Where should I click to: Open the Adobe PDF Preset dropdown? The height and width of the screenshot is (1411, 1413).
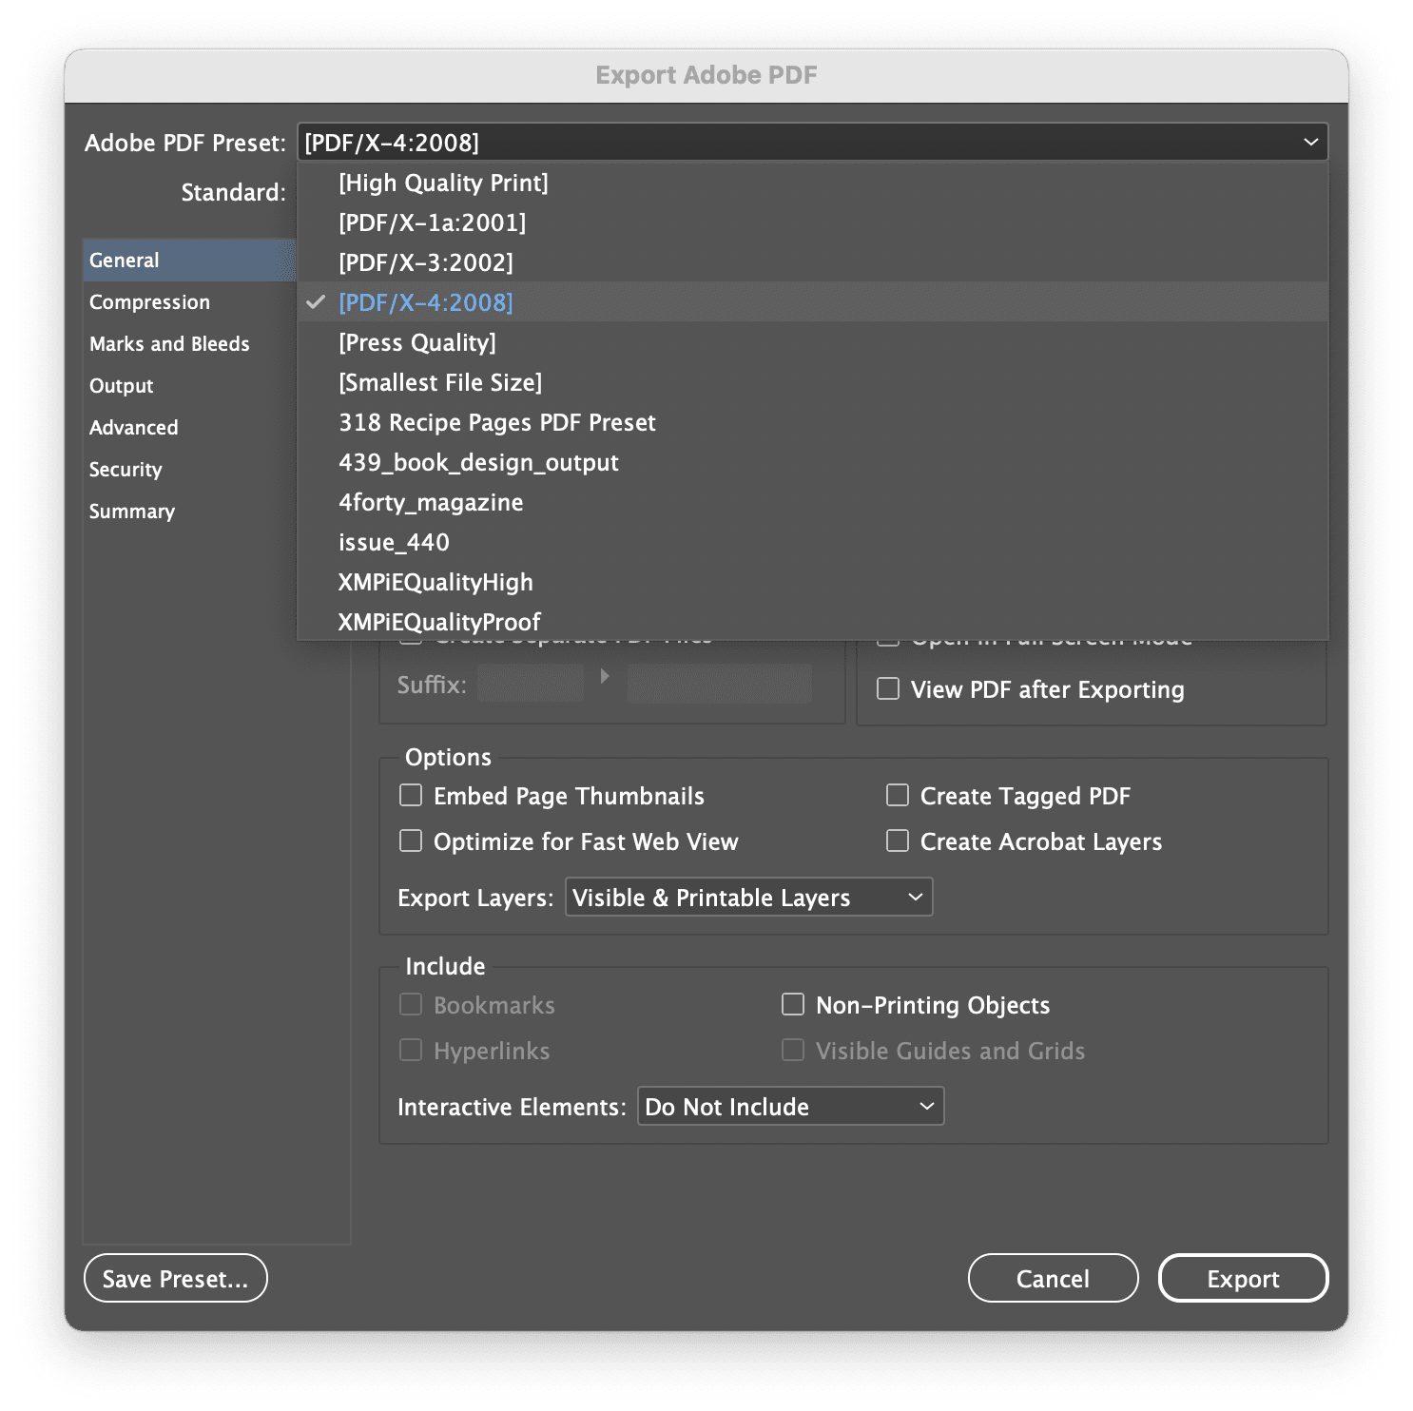pos(812,143)
